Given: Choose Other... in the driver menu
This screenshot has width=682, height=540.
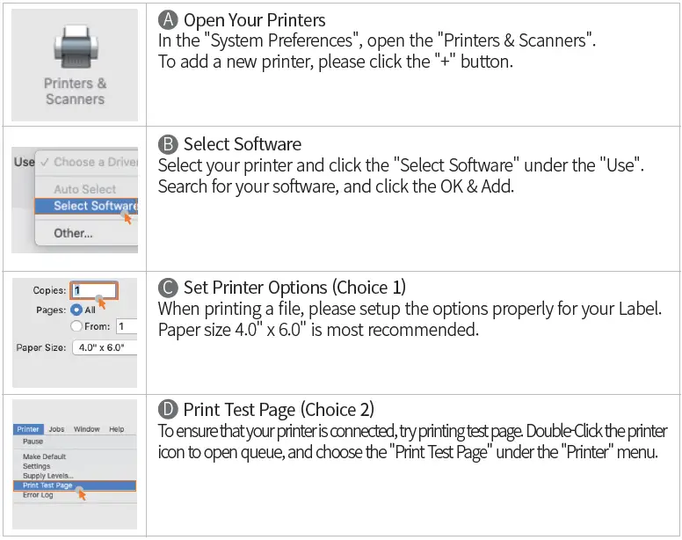Looking at the screenshot, I should point(73,233).
